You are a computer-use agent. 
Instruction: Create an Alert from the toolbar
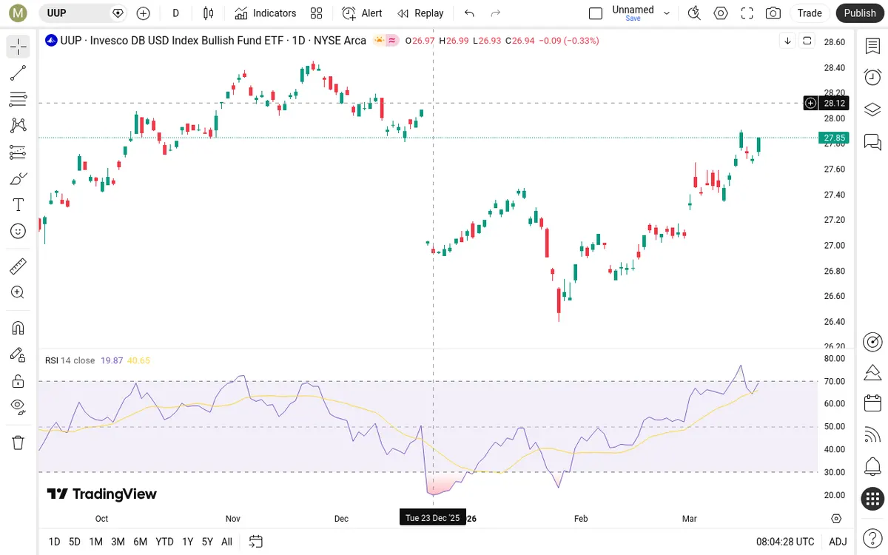click(x=363, y=13)
